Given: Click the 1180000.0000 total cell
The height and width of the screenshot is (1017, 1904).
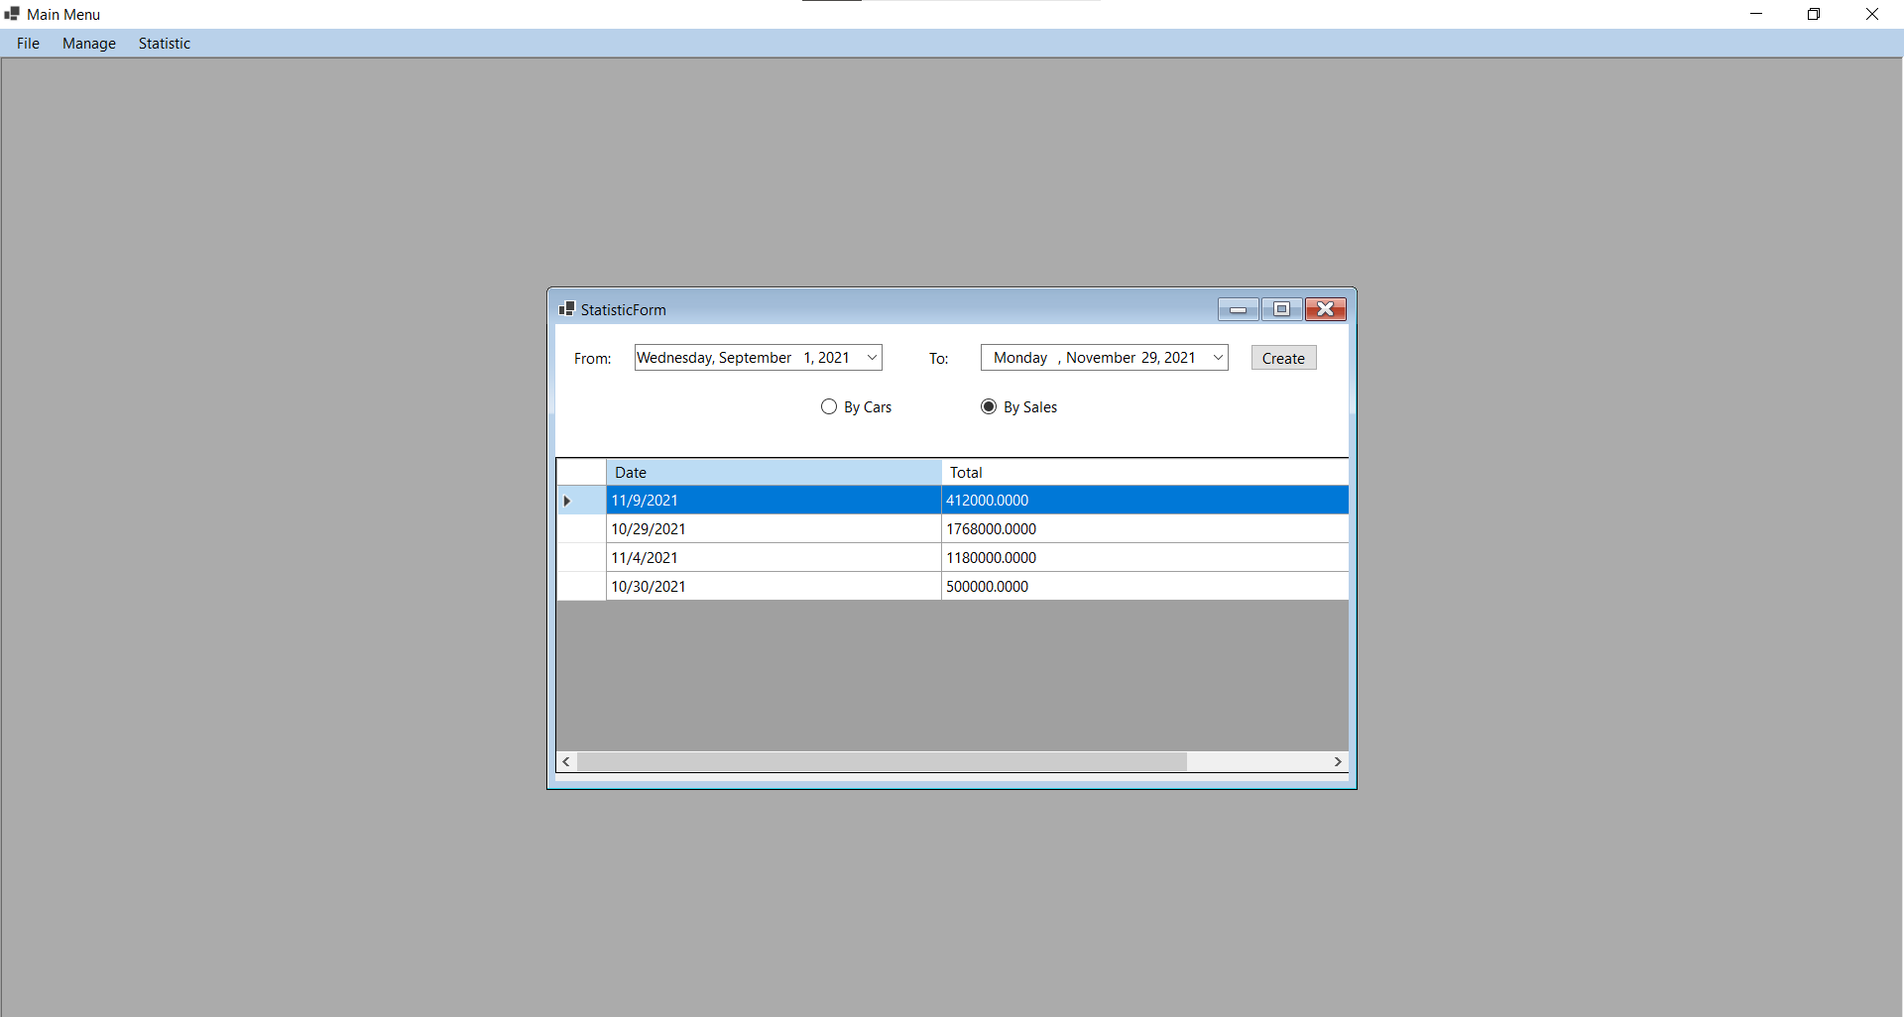Looking at the screenshot, I should click(1144, 558).
